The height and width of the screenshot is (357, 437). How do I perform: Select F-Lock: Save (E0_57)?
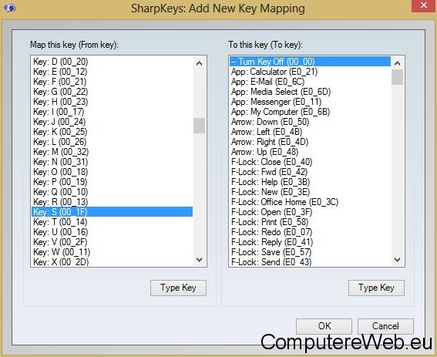[310, 252]
